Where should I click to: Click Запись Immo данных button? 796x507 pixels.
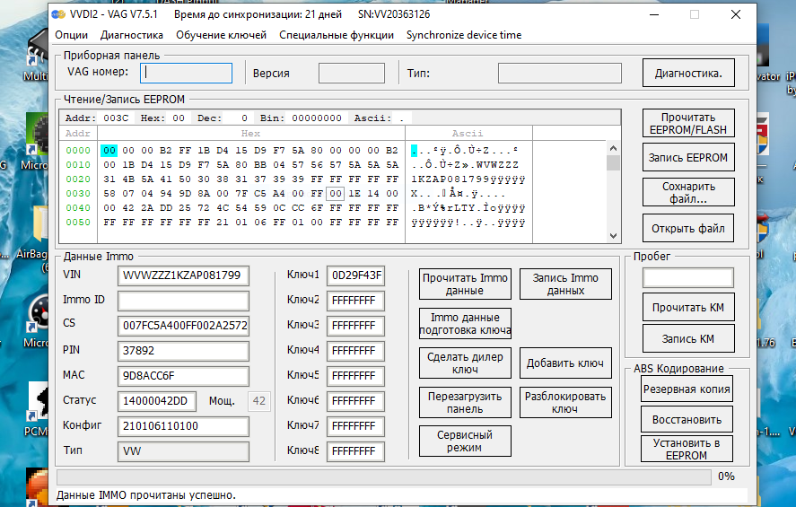tap(565, 284)
